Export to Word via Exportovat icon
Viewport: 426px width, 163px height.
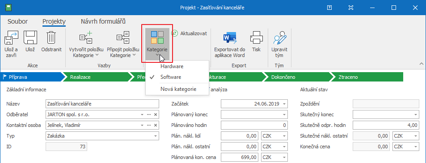tap(230, 38)
